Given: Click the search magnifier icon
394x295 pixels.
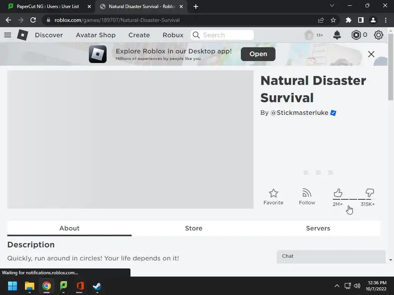Looking at the screenshot, I should [196, 35].
